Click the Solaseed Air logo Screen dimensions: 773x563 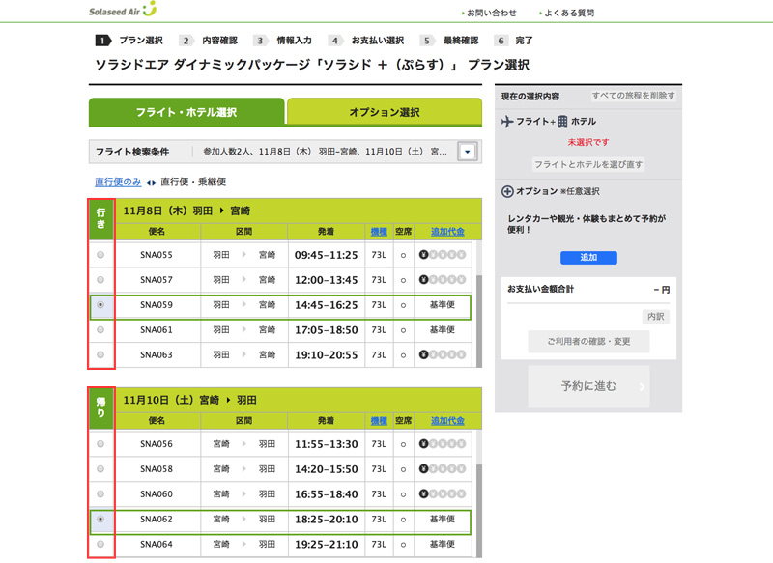123,10
